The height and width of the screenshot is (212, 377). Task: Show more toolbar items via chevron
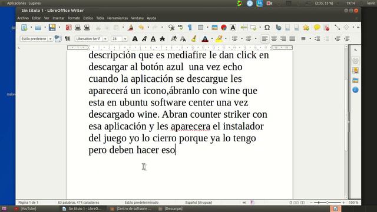point(358,28)
